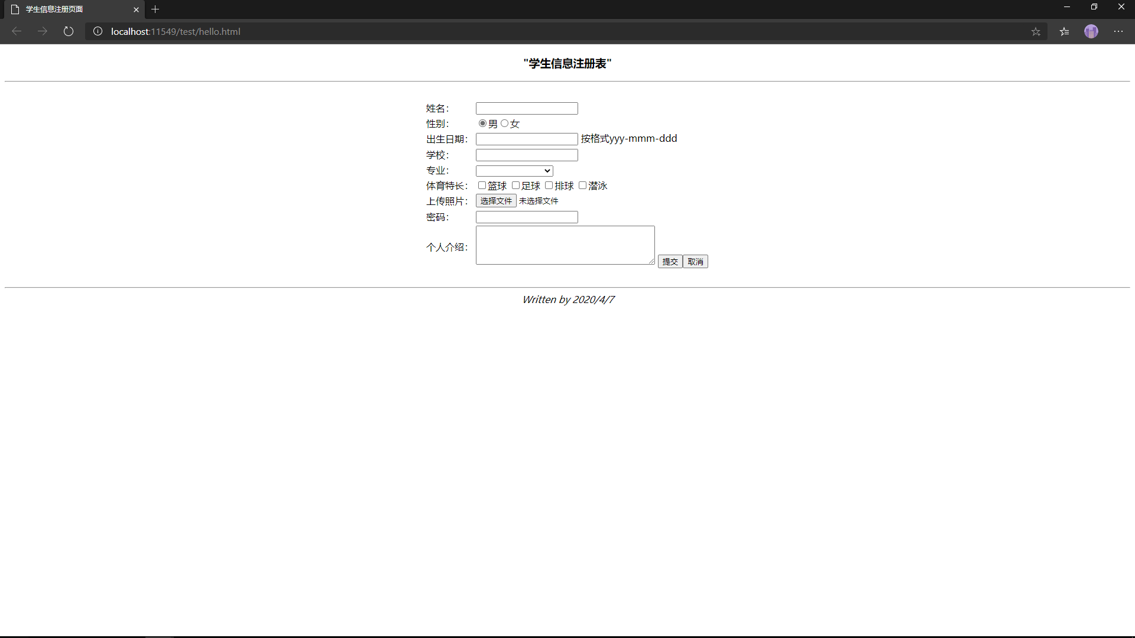Open the favorites list icon
Viewport: 1135px width, 638px height.
1065,31
